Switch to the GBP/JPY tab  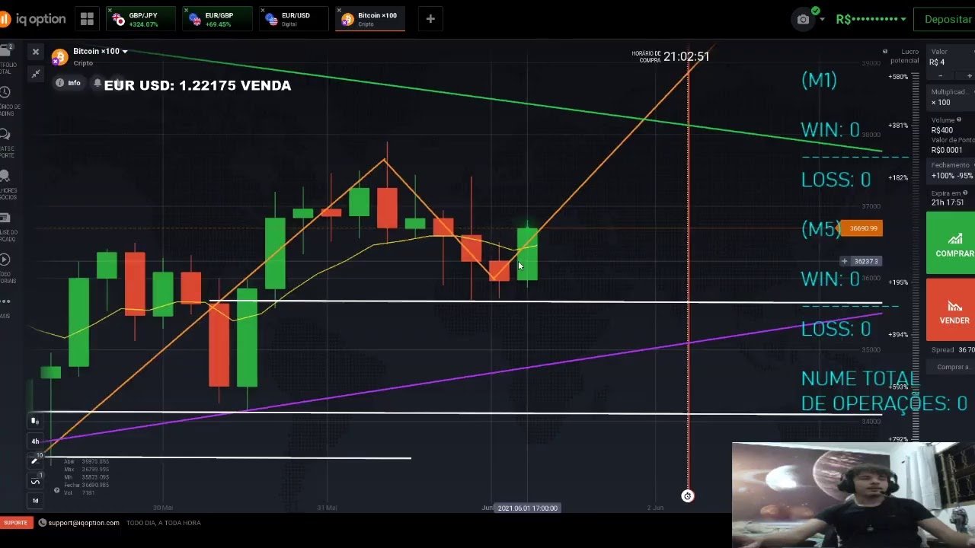[141, 19]
